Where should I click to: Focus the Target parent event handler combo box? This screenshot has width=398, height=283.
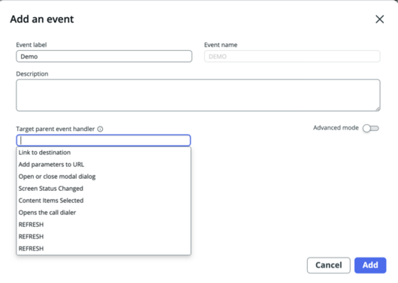[104, 140]
